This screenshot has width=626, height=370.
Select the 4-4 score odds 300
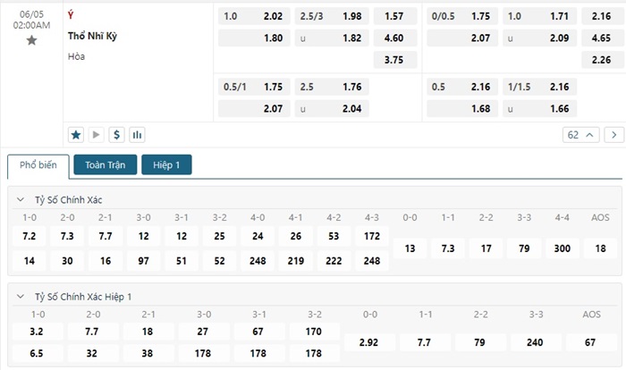click(x=562, y=248)
